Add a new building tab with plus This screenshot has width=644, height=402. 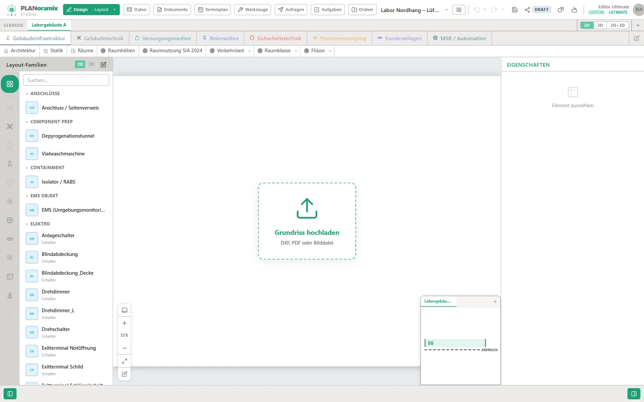point(638,25)
